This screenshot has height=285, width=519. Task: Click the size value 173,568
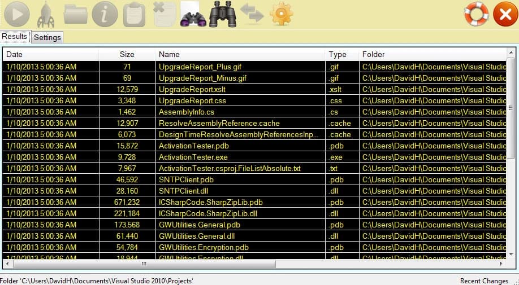click(x=127, y=225)
